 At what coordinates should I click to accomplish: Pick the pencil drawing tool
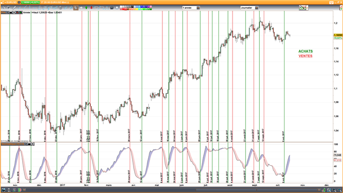tap(14, 8)
